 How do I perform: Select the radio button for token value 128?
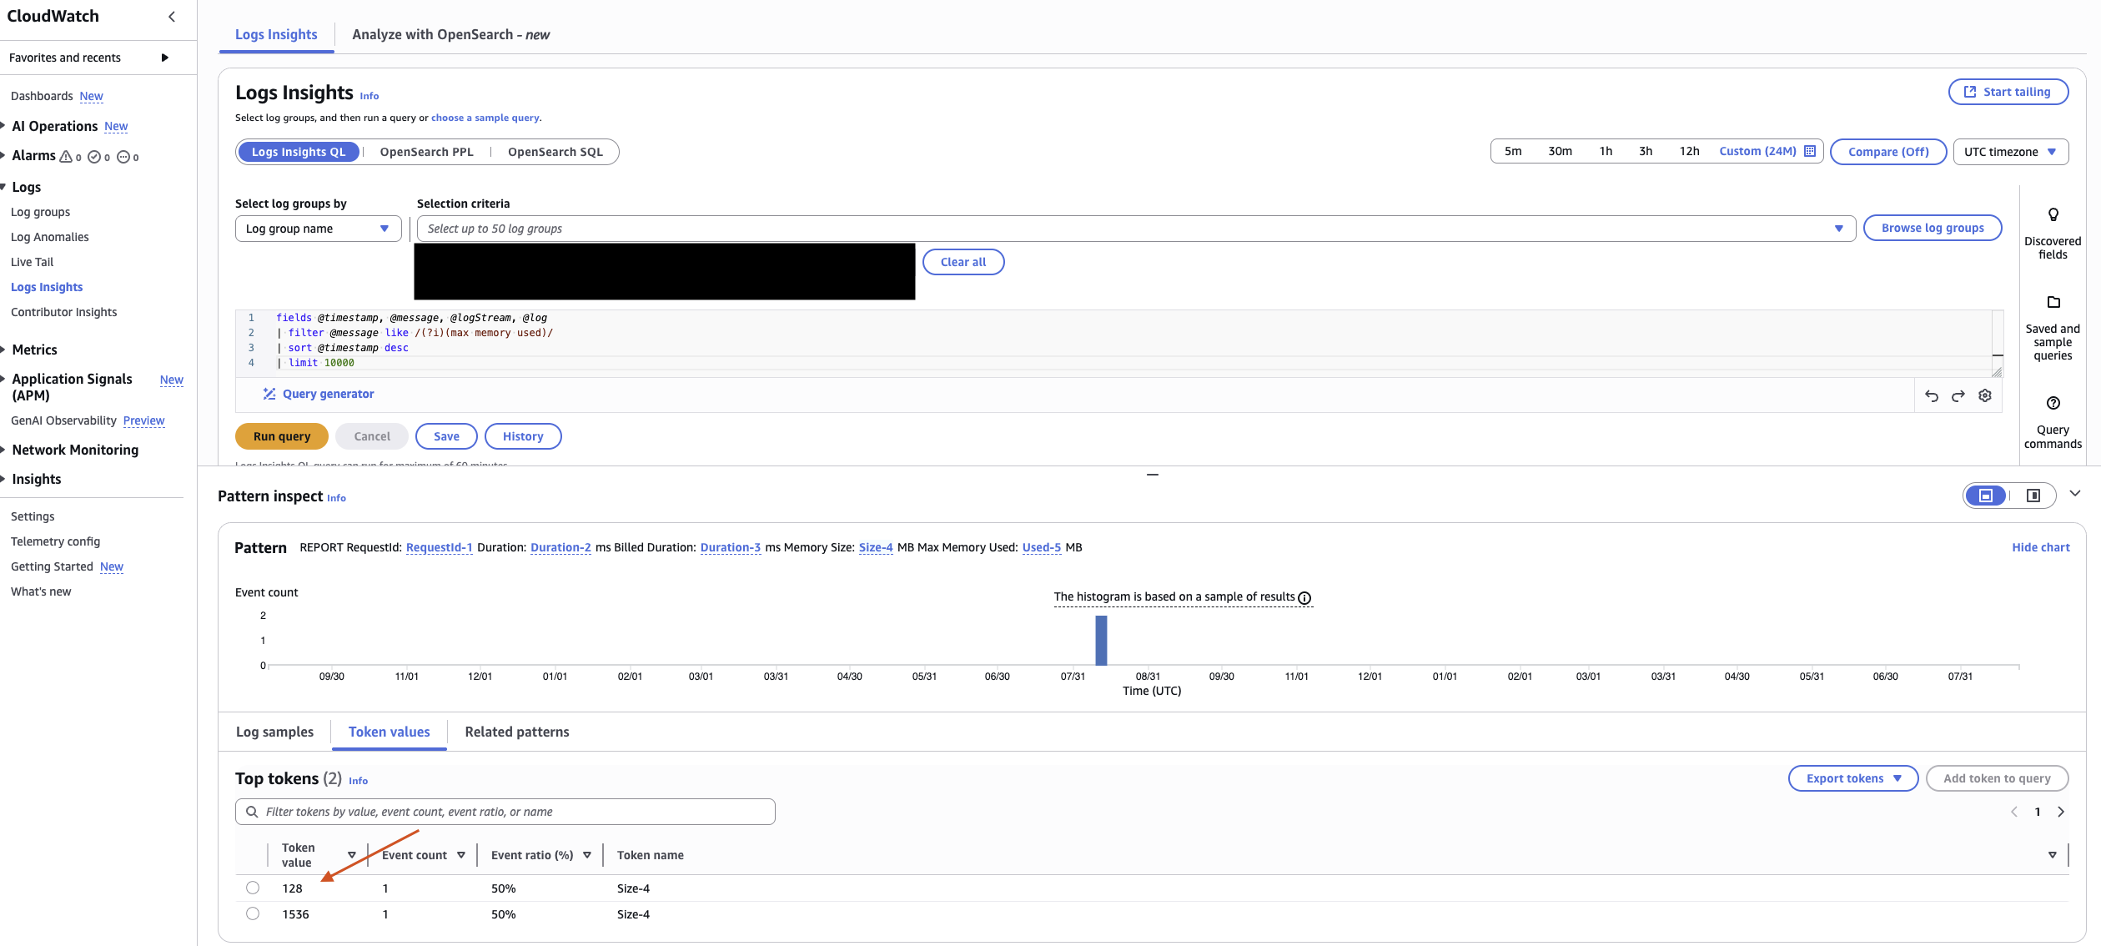(x=253, y=888)
